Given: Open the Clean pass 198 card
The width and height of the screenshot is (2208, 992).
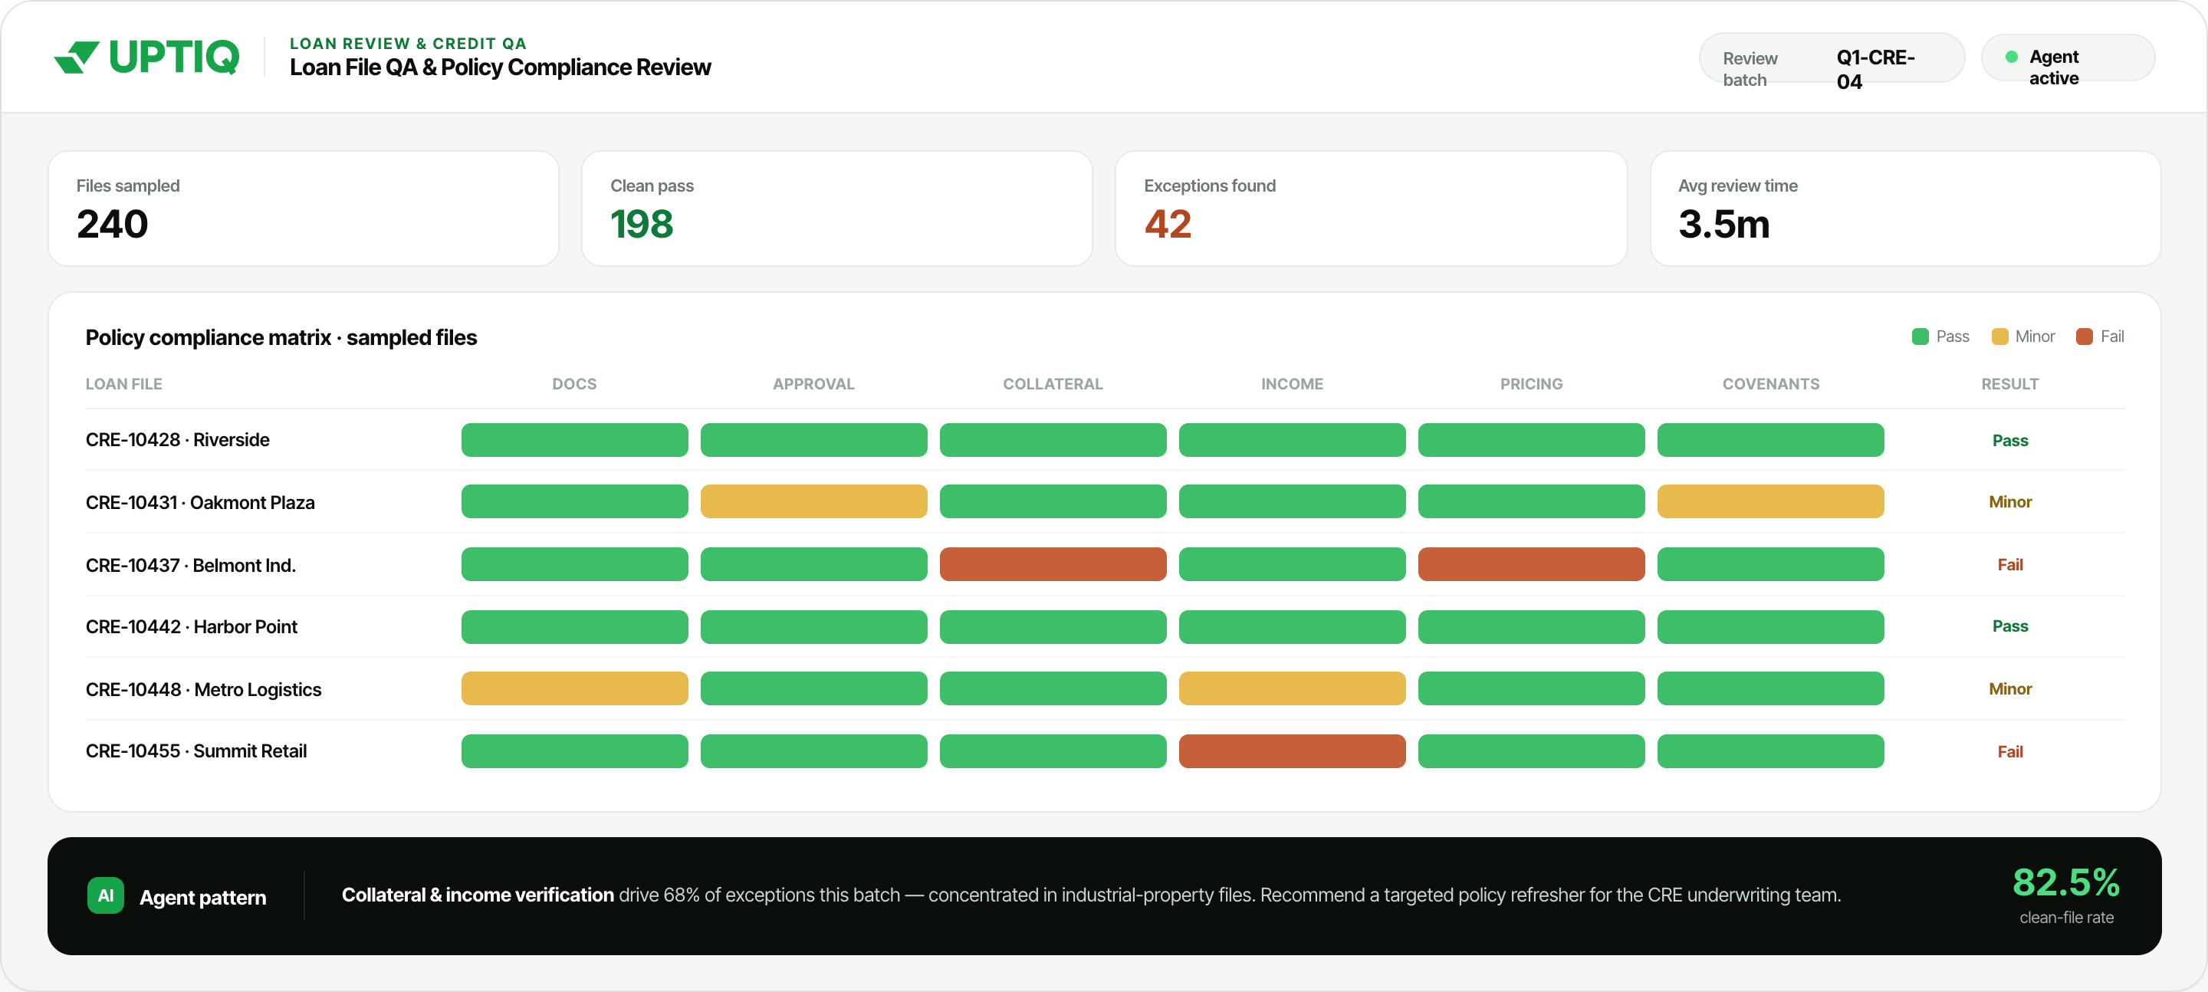Looking at the screenshot, I should (x=836, y=209).
